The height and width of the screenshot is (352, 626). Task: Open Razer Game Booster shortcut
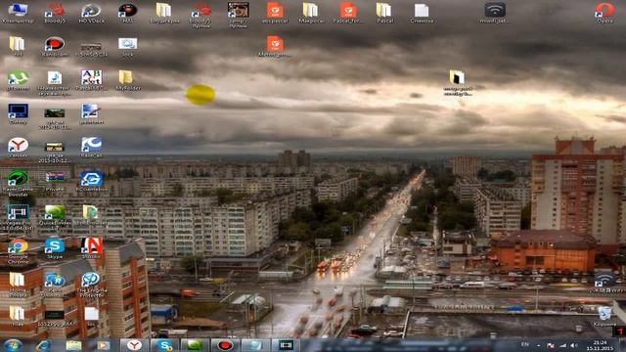[x=18, y=183]
